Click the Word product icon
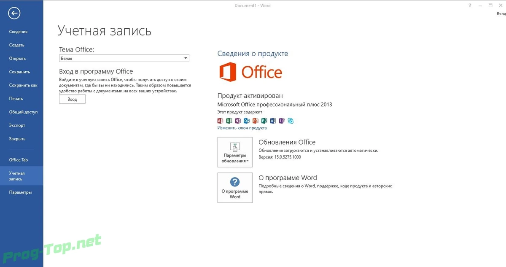Screen dimensions: 506x267 [x=273, y=121]
